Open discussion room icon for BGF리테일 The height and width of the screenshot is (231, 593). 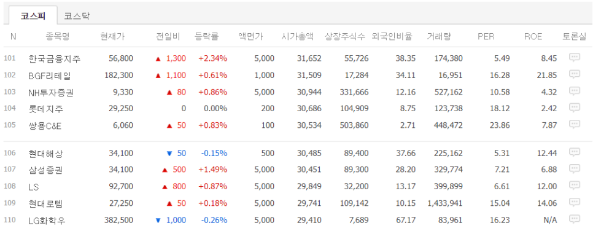point(575,74)
